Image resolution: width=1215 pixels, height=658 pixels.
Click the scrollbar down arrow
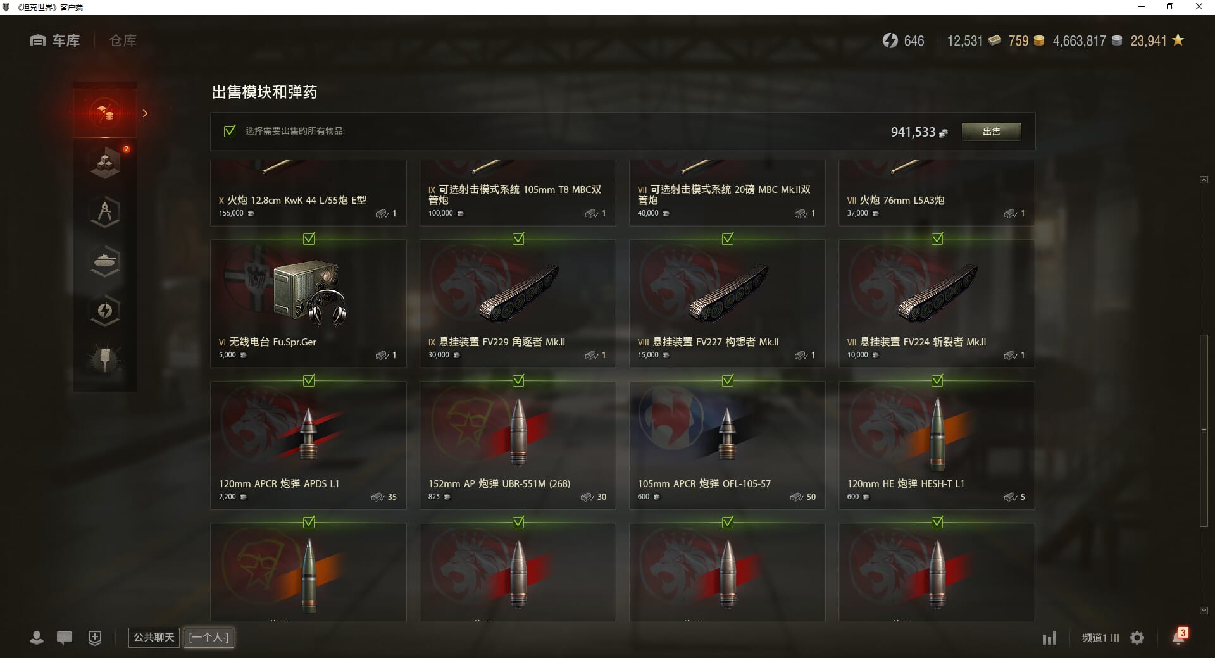(1204, 611)
